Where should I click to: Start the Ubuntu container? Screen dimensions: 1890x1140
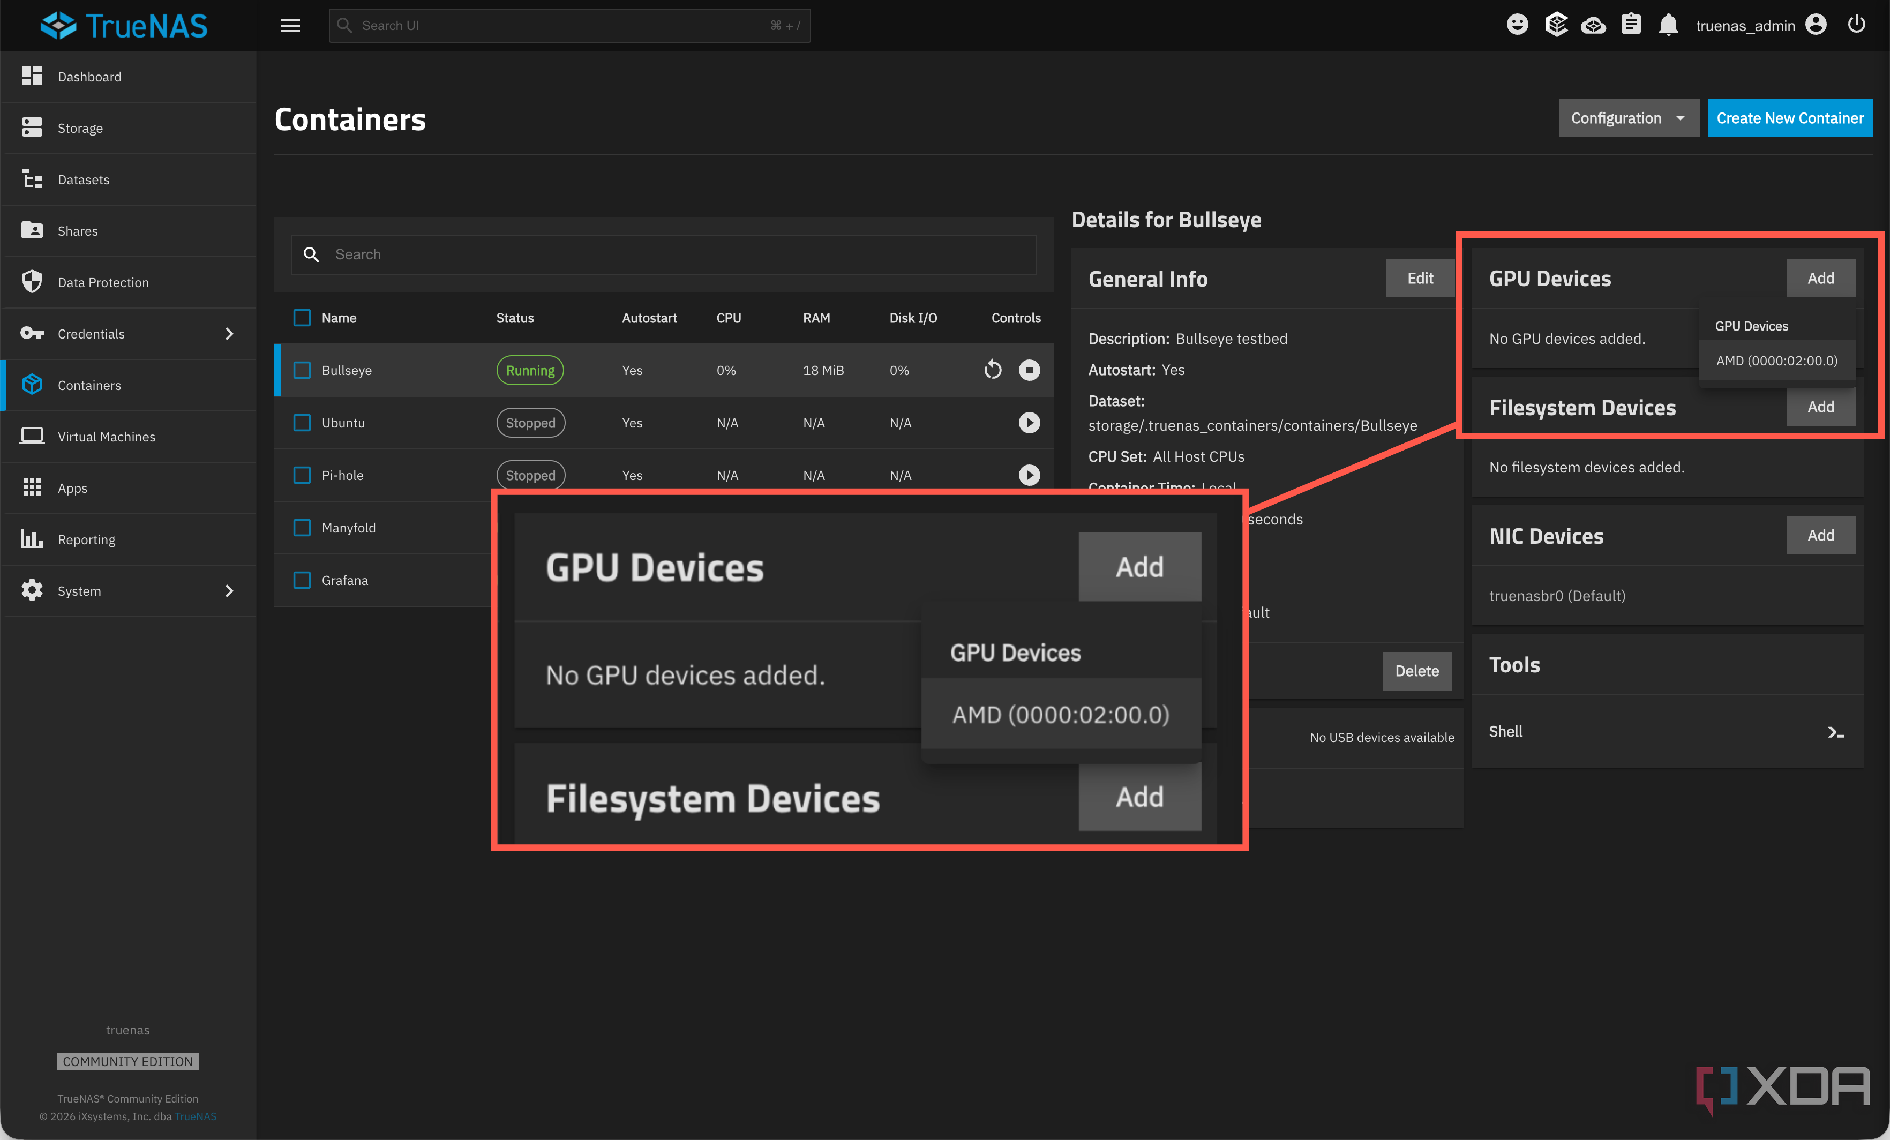(1030, 423)
